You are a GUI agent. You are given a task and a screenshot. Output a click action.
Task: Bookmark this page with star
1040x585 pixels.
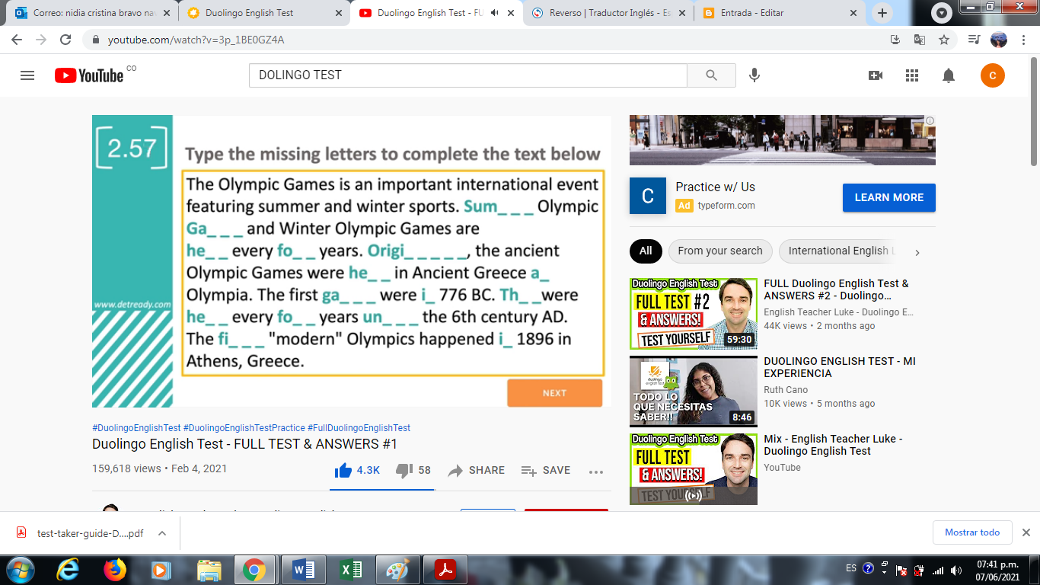point(944,40)
